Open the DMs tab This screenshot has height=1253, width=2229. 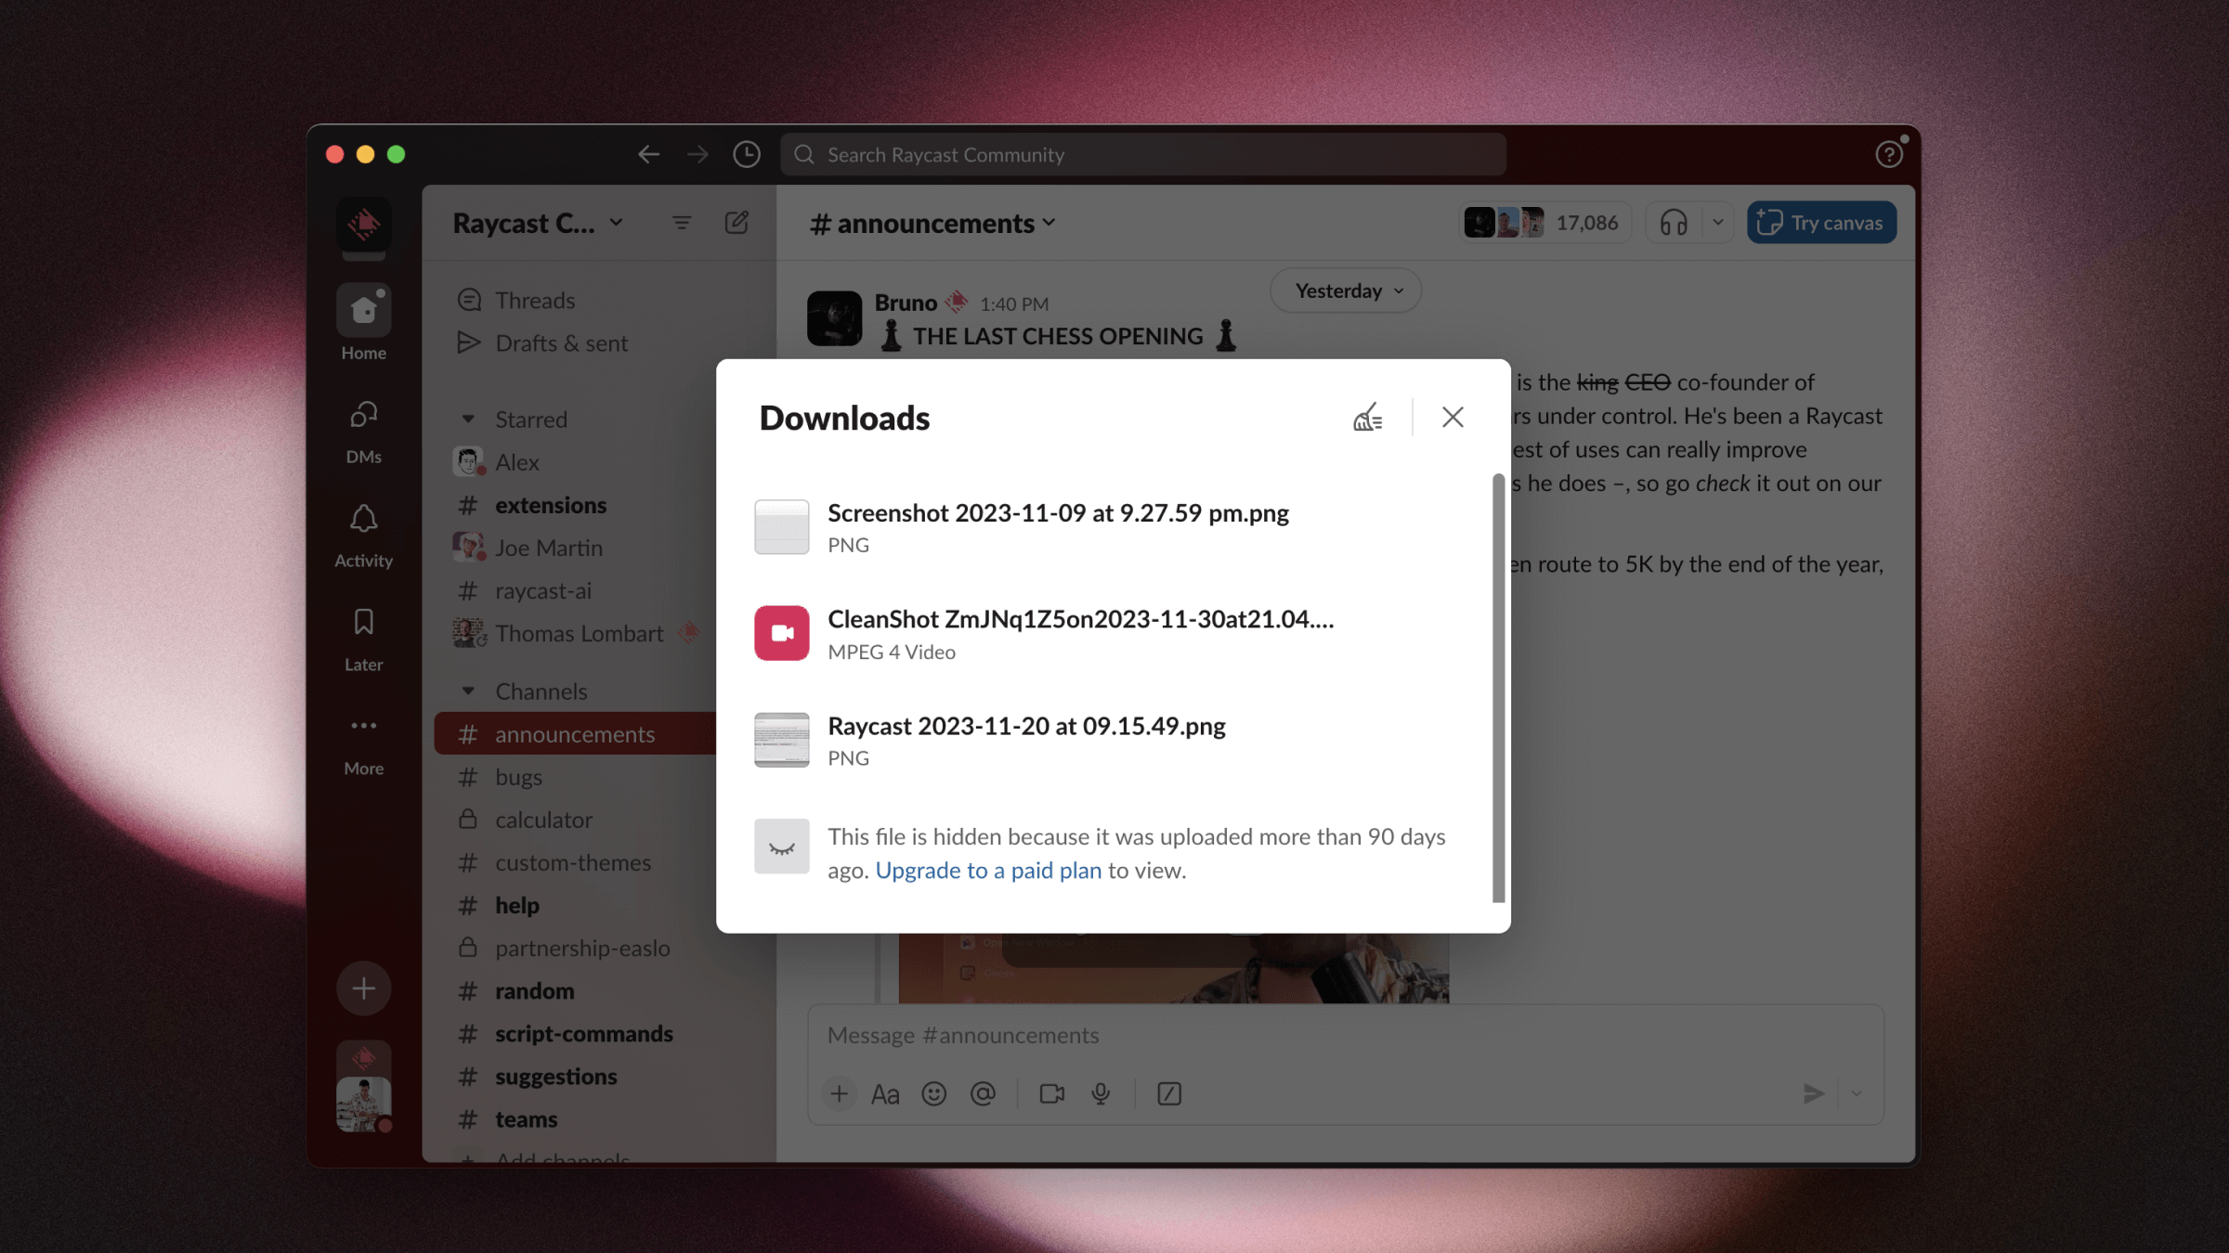coord(364,431)
